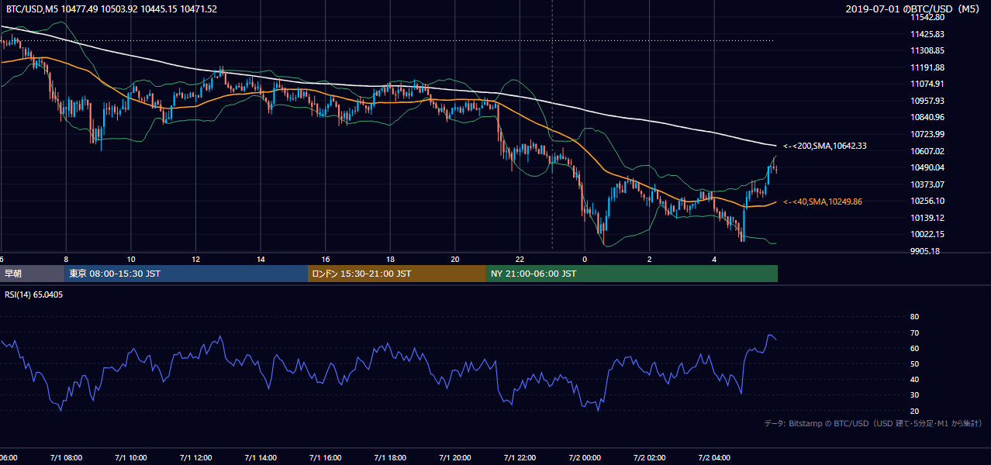Click the ロンドン 15:30-21:00 JST session bar
The image size is (991, 465).
pos(397,274)
